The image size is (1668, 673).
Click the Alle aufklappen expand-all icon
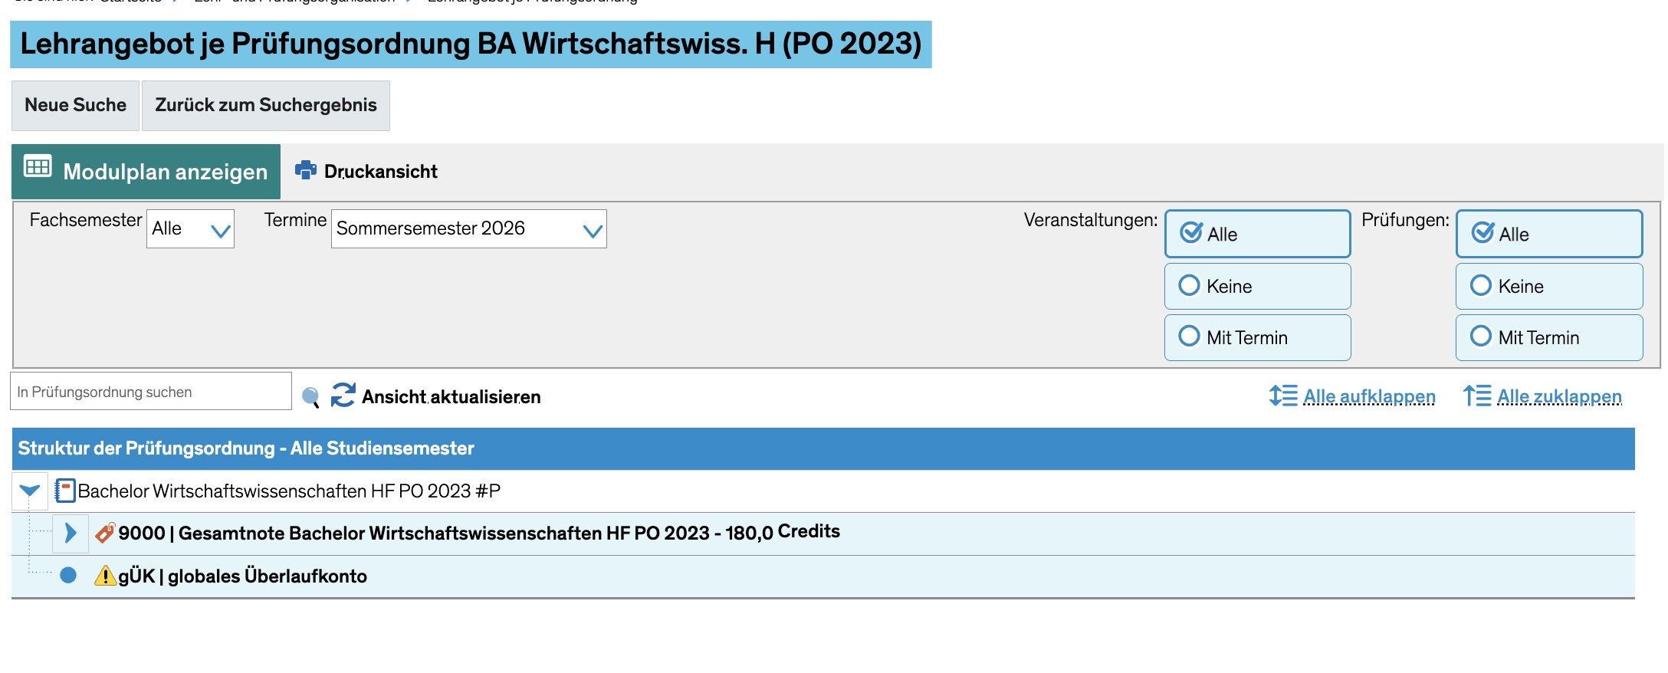click(x=1282, y=396)
